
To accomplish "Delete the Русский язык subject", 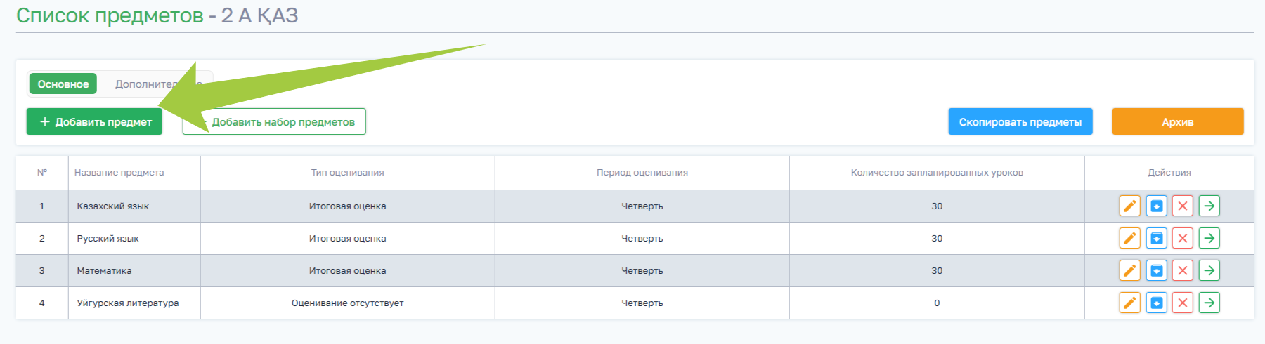I will [1183, 238].
